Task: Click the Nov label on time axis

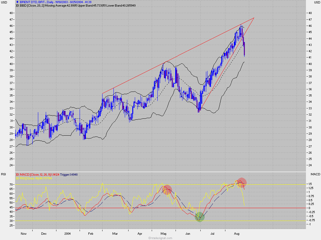Action: tap(23, 233)
